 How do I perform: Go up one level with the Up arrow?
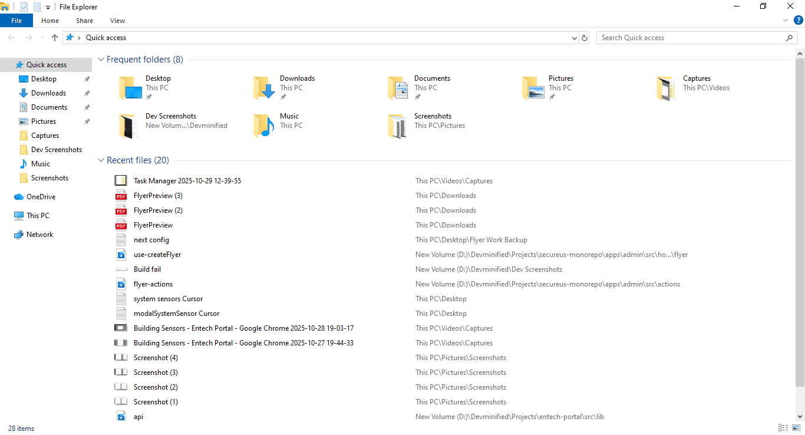(x=55, y=38)
